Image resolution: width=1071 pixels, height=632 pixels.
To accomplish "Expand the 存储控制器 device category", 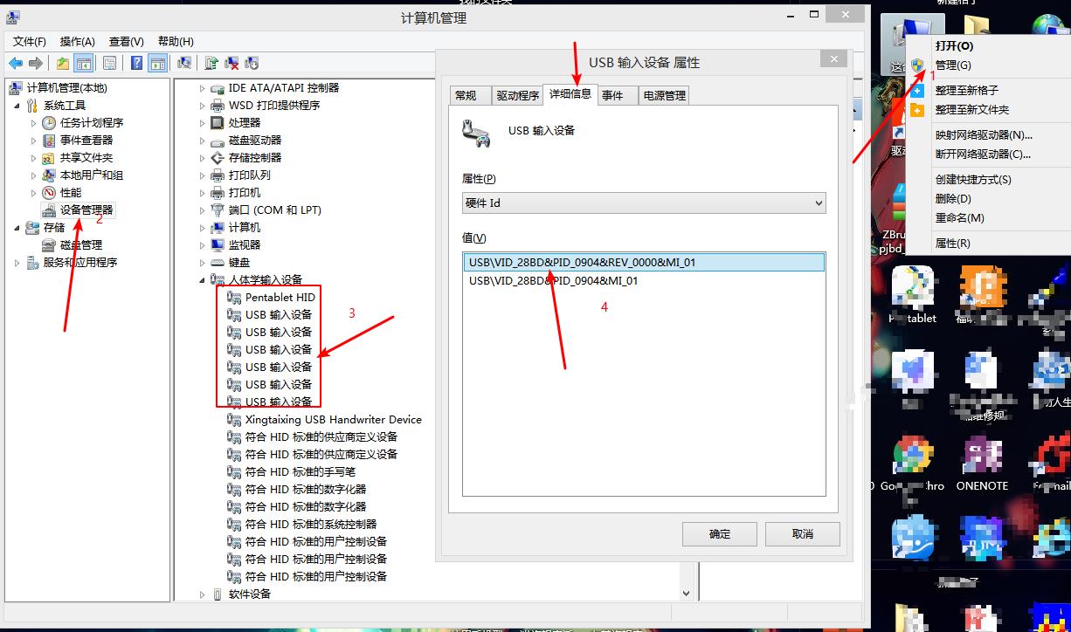I will click(x=202, y=158).
